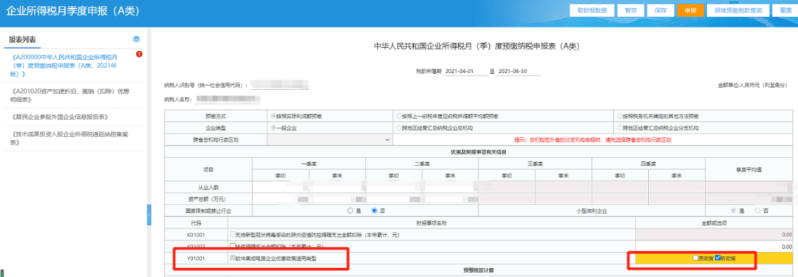This screenshot has height=277, width=798.
Task: Select 按照实际利润额预缴 radio button
Action: tap(273, 116)
